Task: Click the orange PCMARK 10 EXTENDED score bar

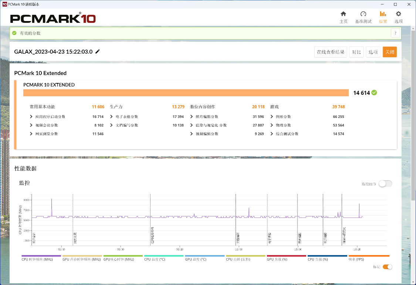Action: pos(186,93)
